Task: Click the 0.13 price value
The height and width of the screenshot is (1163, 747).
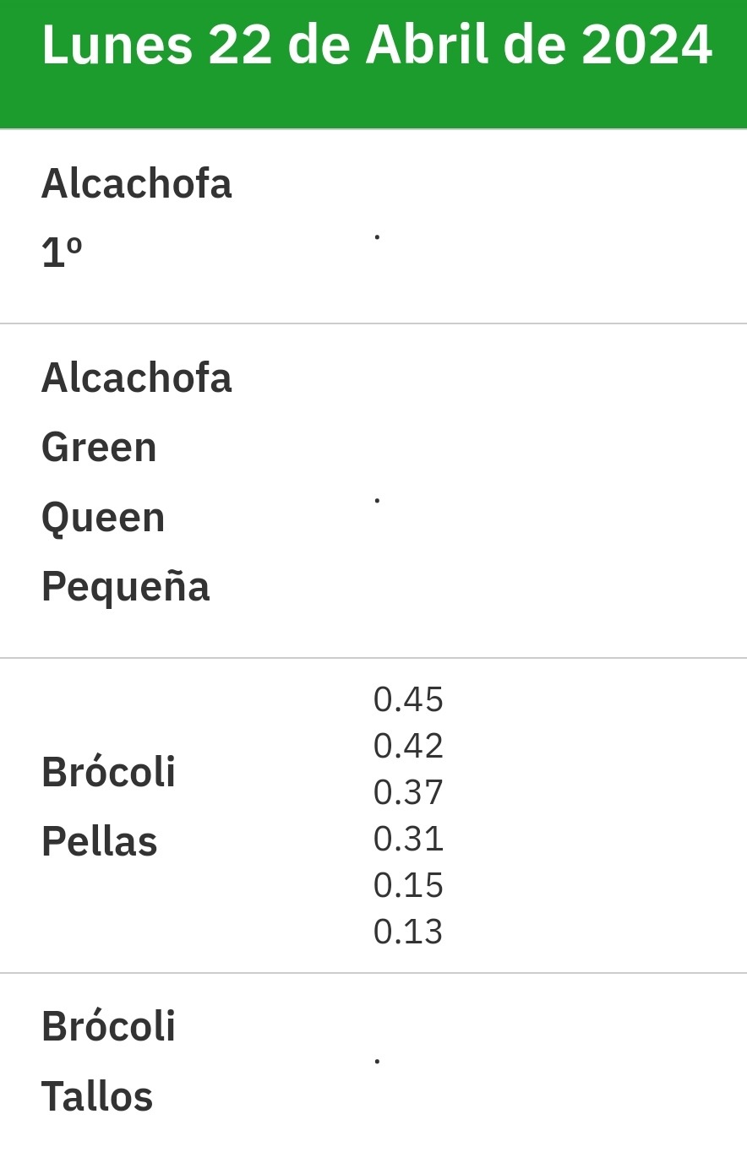Action: [x=408, y=932]
